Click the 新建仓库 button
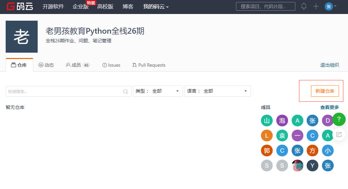Image resolution: width=348 pixels, height=189 pixels. click(325, 91)
